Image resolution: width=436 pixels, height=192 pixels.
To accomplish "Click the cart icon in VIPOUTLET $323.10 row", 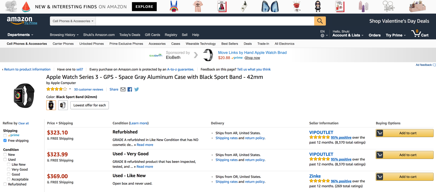I will coord(380,133).
